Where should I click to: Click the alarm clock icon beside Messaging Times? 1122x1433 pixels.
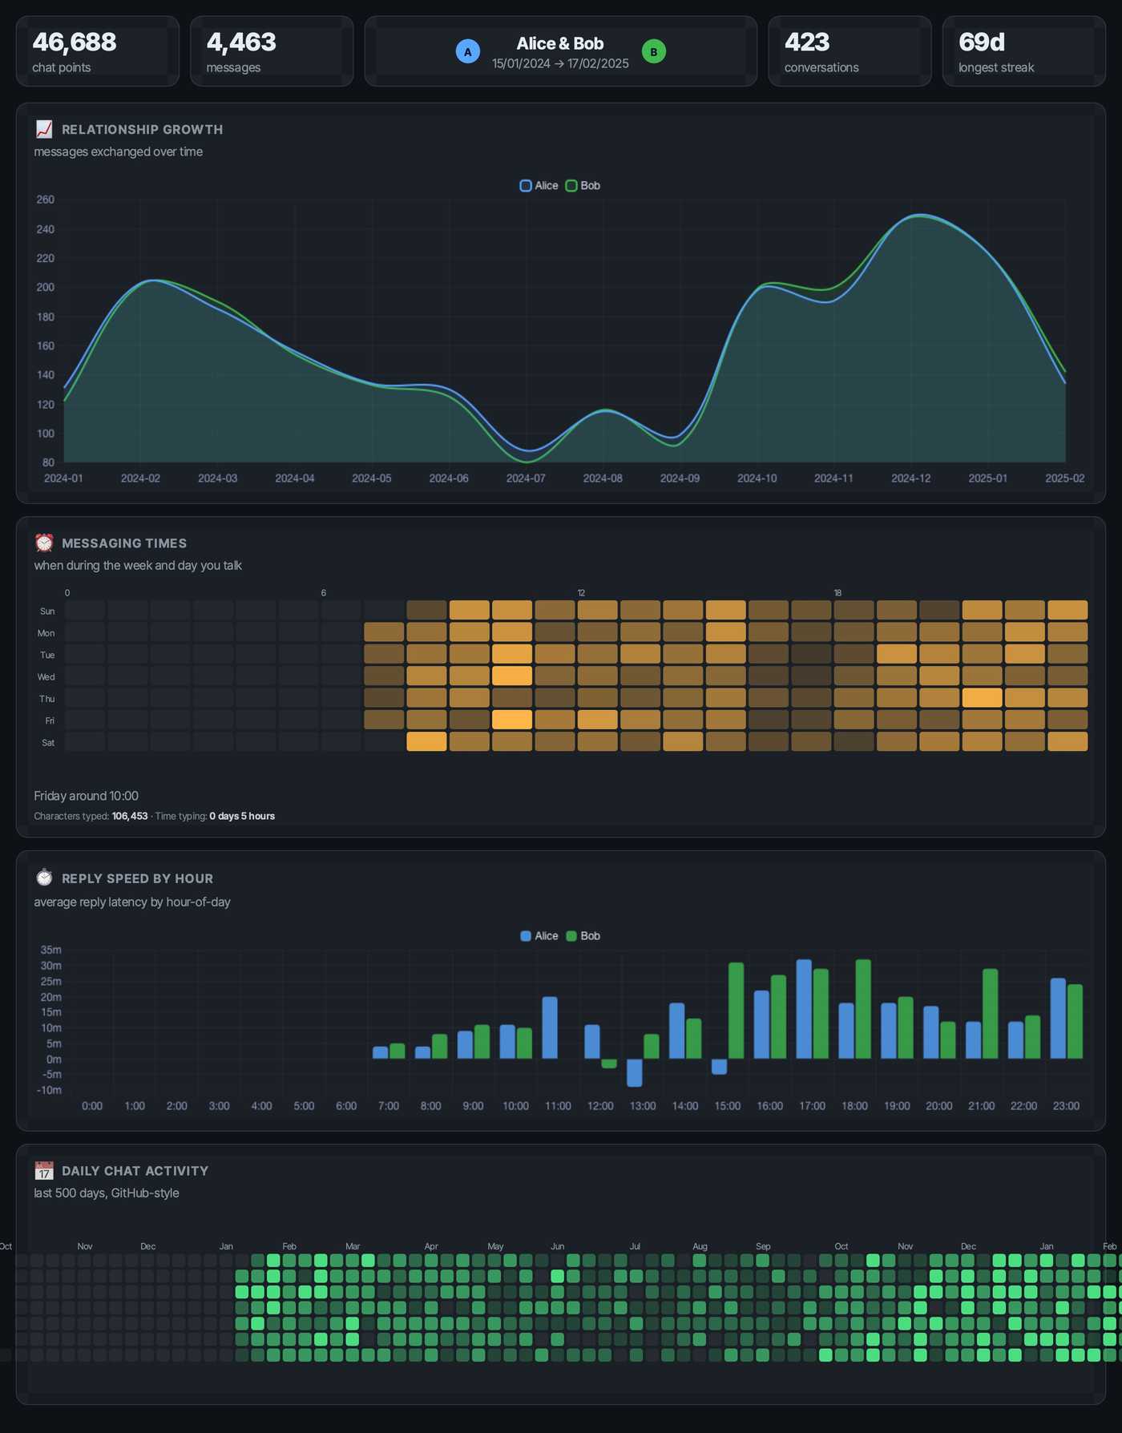point(44,543)
